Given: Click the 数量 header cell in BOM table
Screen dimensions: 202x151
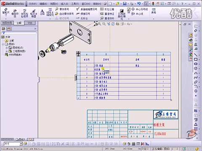Looking at the screenshot, I should [163, 60].
